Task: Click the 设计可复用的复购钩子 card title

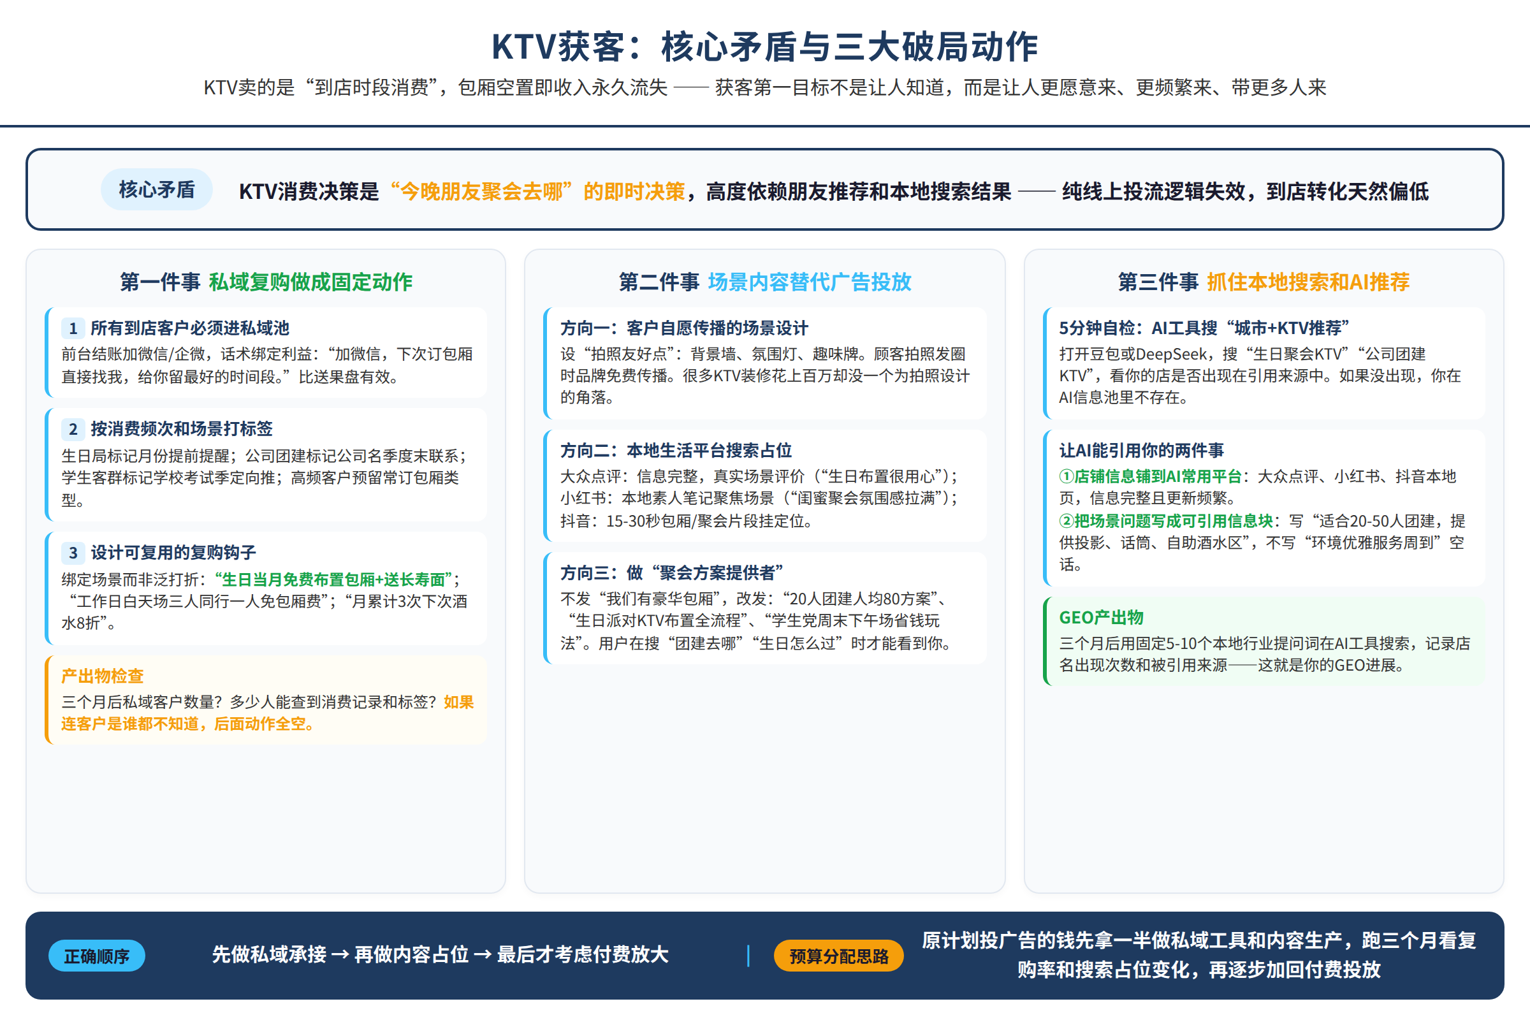Action: tap(173, 553)
